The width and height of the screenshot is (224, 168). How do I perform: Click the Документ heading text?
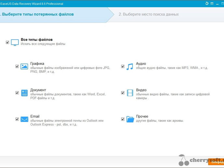pos(38,90)
